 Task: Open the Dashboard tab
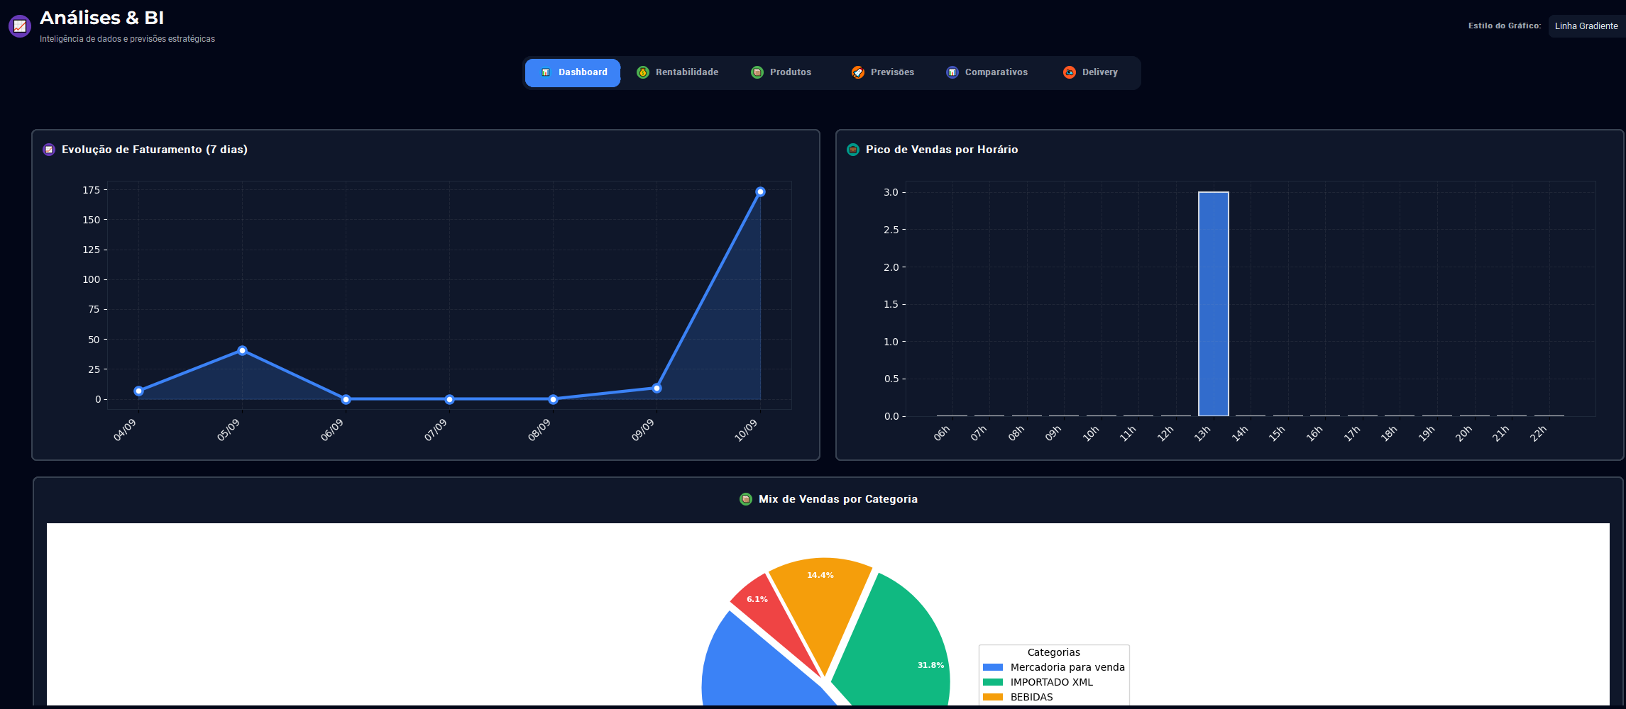[573, 72]
